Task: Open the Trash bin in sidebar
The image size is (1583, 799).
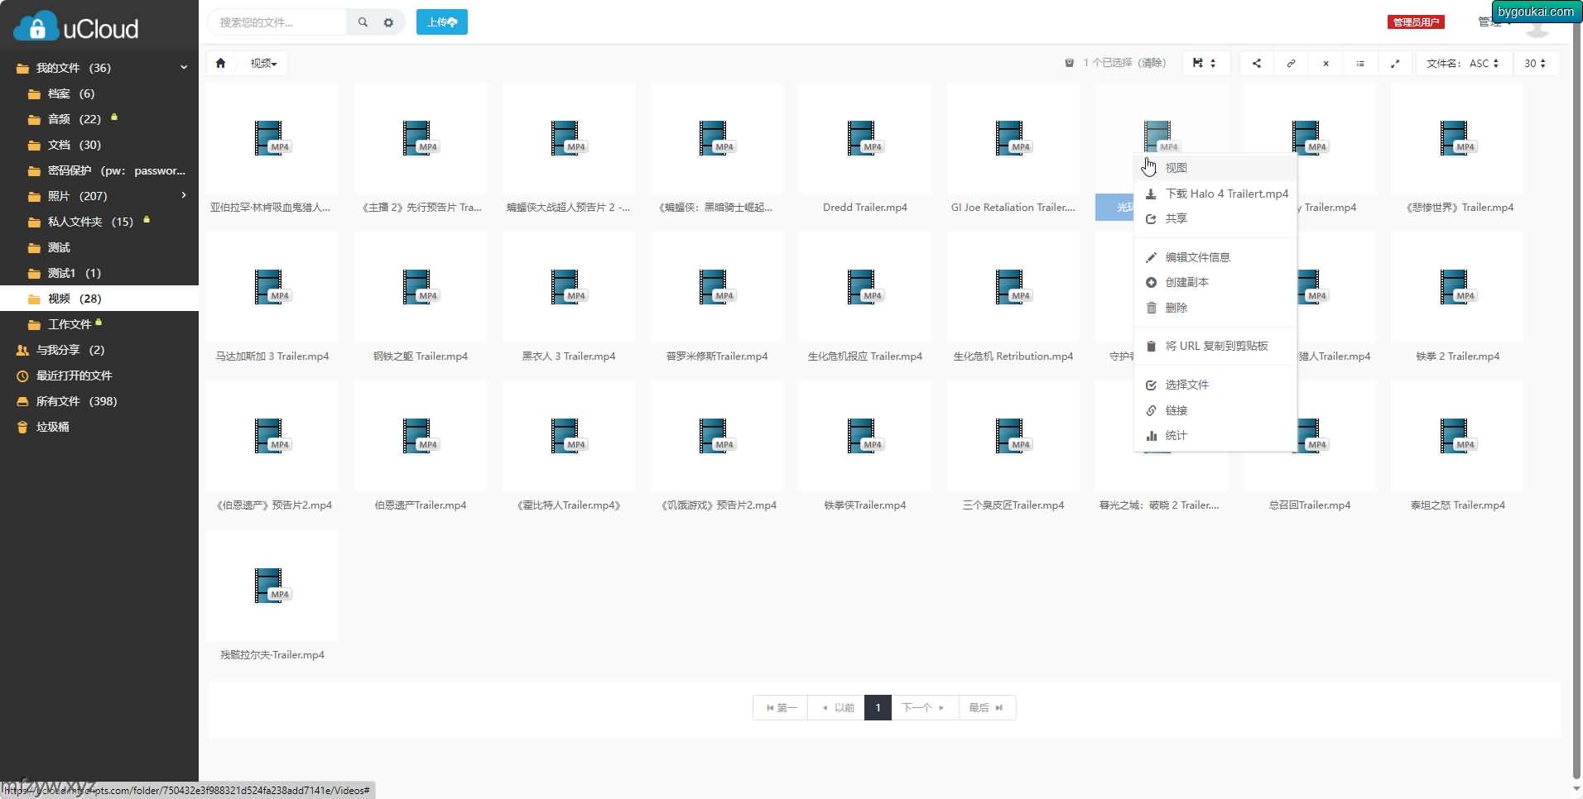Action: (53, 427)
